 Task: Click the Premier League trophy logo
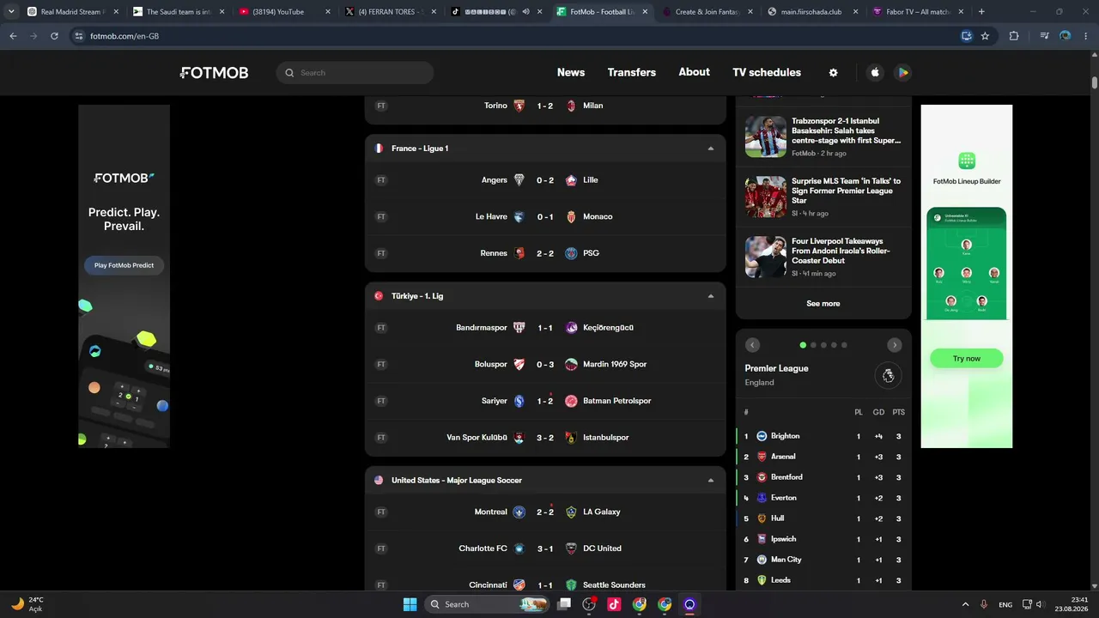[x=888, y=375]
